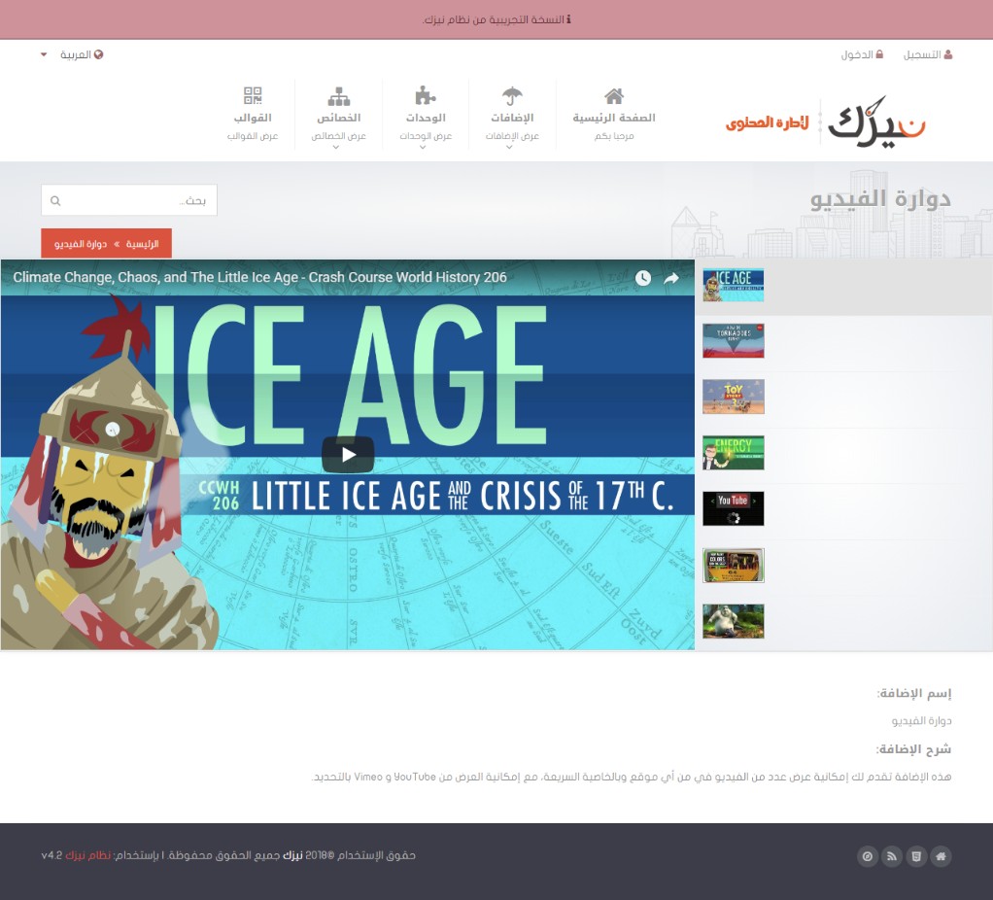The image size is (993, 900).
Task: Click the الرئيسية breadcrumb link
Action: [x=142, y=244]
